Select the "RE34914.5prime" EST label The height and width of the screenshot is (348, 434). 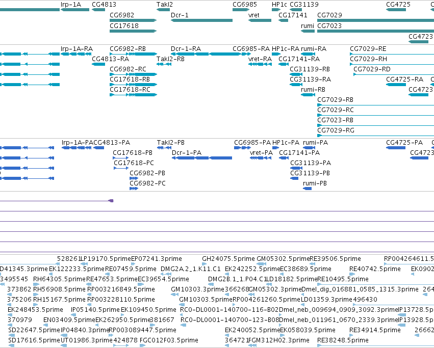tap(375, 330)
